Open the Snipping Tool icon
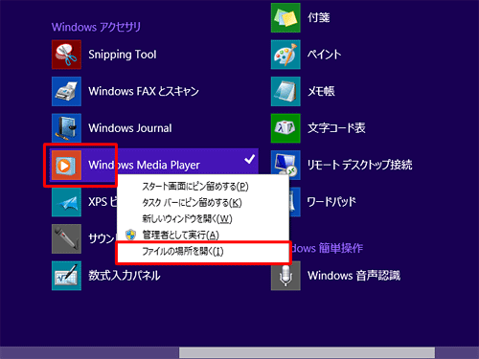Image resolution: width=479 pixels, height=359 pixels. (66, 55)
